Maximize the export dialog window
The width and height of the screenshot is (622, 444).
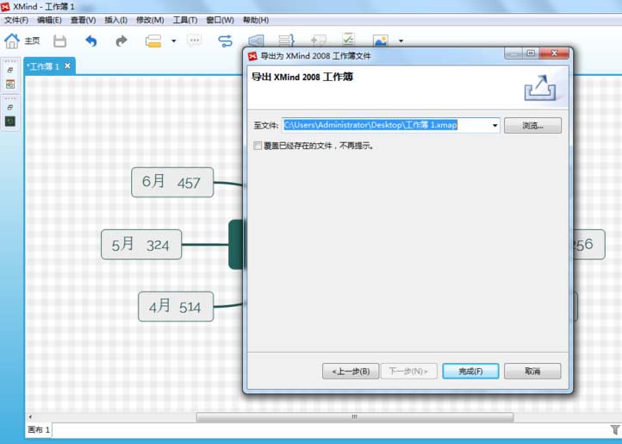pyautogui.click(x=531, y=53)
